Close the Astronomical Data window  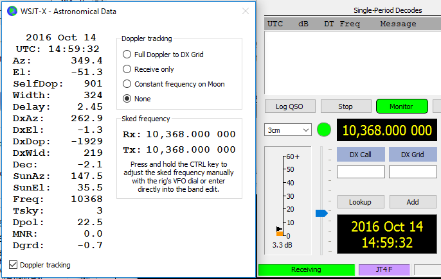[245, 10]
